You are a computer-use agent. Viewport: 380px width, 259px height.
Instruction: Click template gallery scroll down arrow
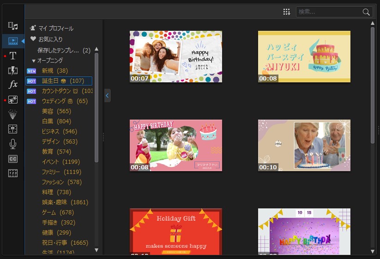click(373, 251)
